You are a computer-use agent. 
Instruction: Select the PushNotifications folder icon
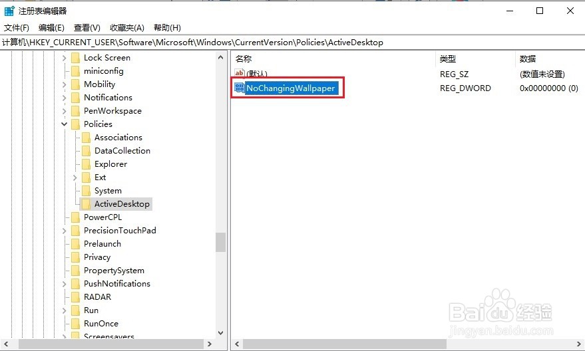pos(75,284)
